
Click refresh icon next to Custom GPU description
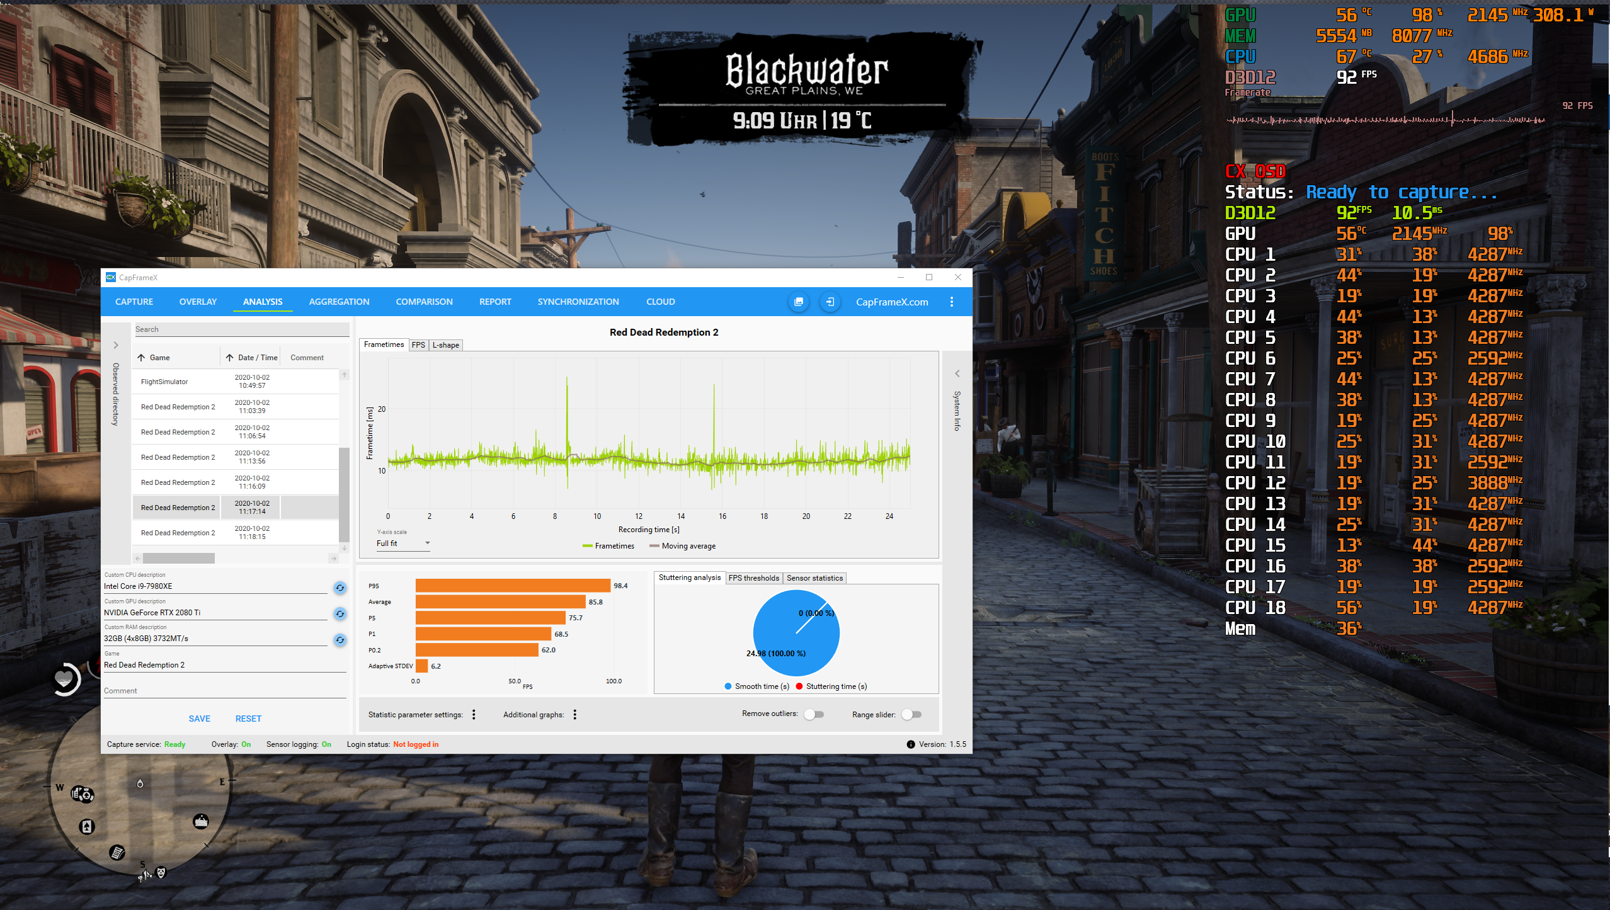pyautogui.click(x=340, y=614)
